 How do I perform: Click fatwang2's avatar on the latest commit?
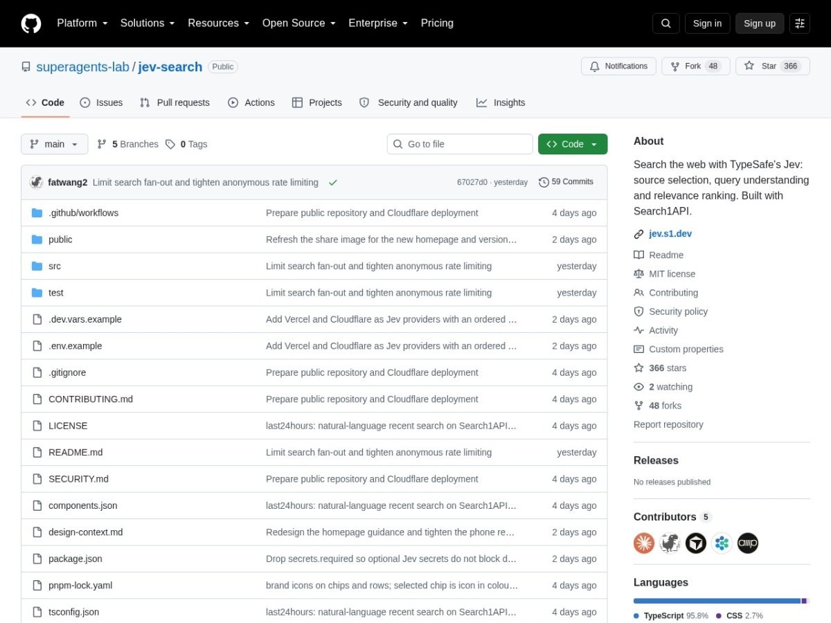(x=37, y=183)
